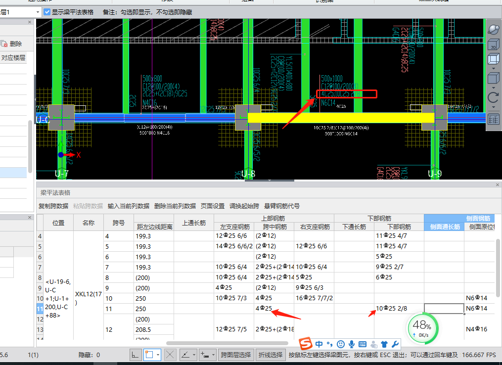Toggle Sogou punctuation mode icon
The width and height of the screenshot is (502, 365).
pos(330,345)
